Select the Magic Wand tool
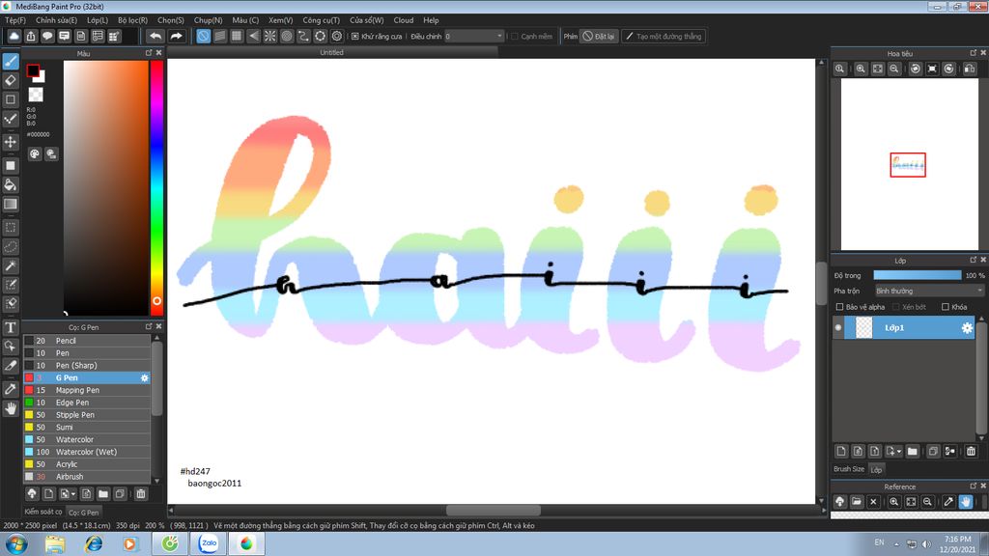The height and width of the screenshot is (556, 989). [x=11, y=265]
